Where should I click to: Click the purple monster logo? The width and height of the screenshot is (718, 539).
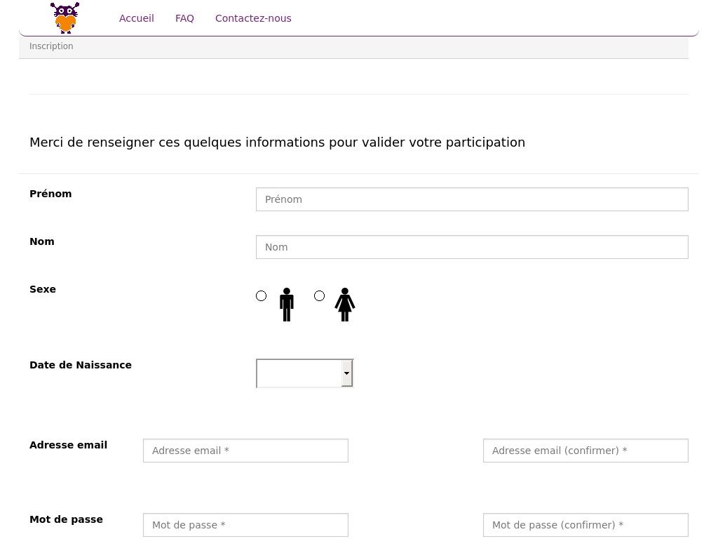click(x=65, y=18)
